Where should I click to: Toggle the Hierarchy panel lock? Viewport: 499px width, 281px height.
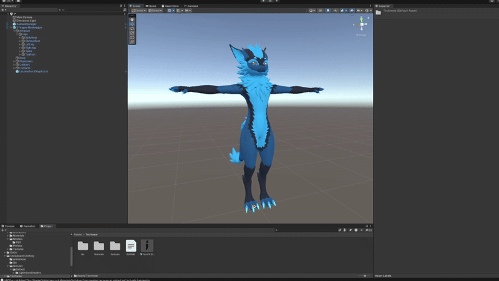[x=120, y=6]
